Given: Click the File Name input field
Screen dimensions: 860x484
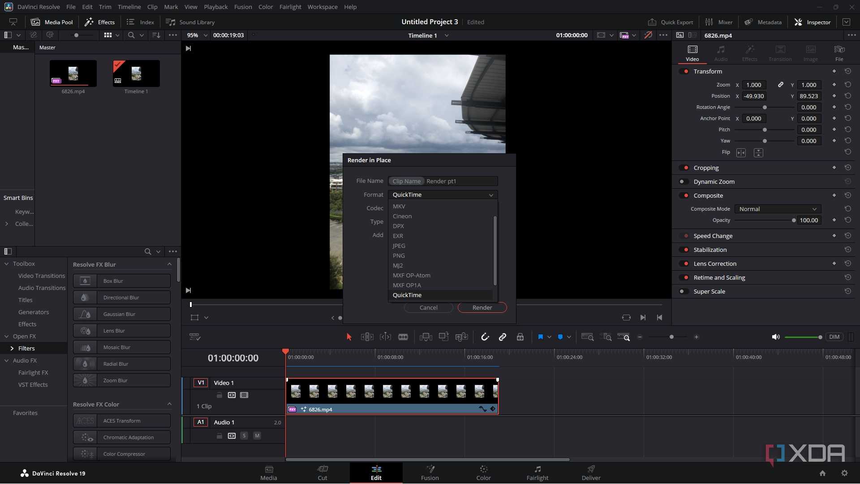Looking at the screenshot, I should [443, 181].
